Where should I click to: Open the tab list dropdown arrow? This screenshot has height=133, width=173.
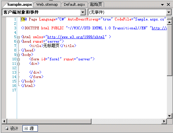click(162, 5)
